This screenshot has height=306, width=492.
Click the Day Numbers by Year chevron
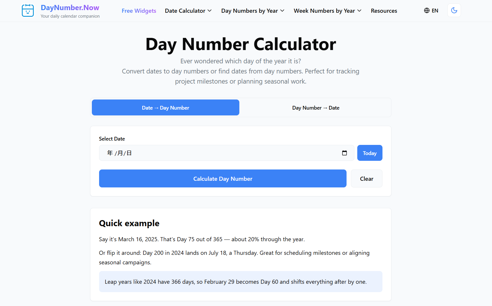[x=282, y=11]
